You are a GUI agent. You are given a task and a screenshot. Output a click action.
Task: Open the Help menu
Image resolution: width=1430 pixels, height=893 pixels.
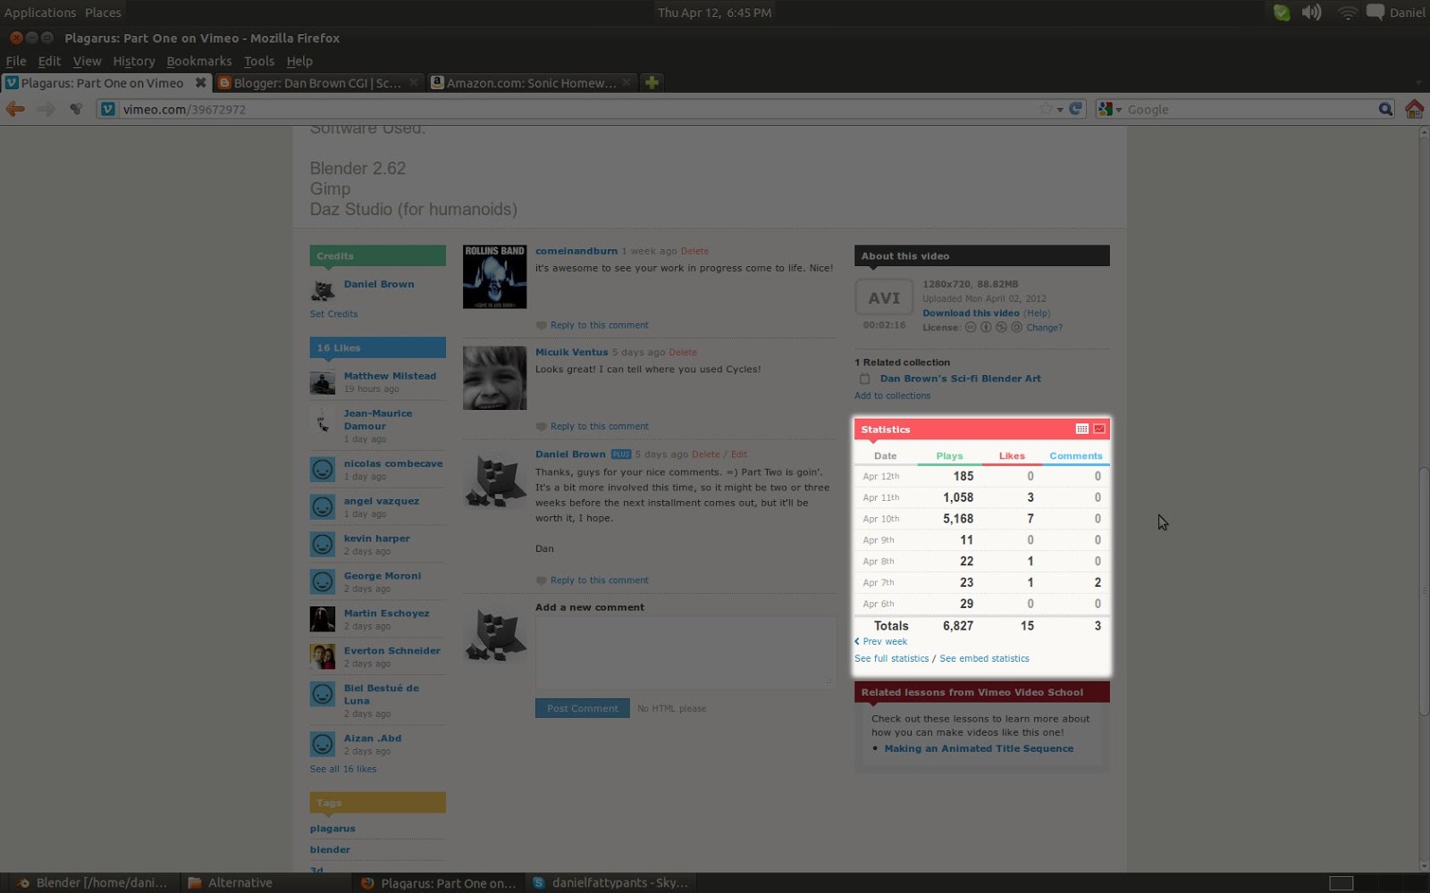point(299,61)
